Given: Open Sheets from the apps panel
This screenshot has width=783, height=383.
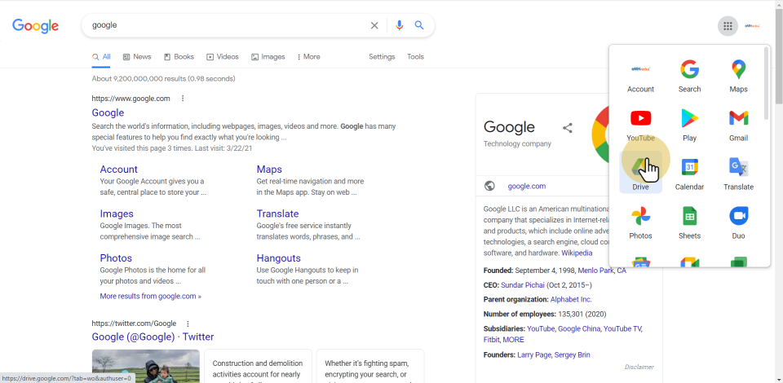Looking at the screenshot, I should coord(689,223).
